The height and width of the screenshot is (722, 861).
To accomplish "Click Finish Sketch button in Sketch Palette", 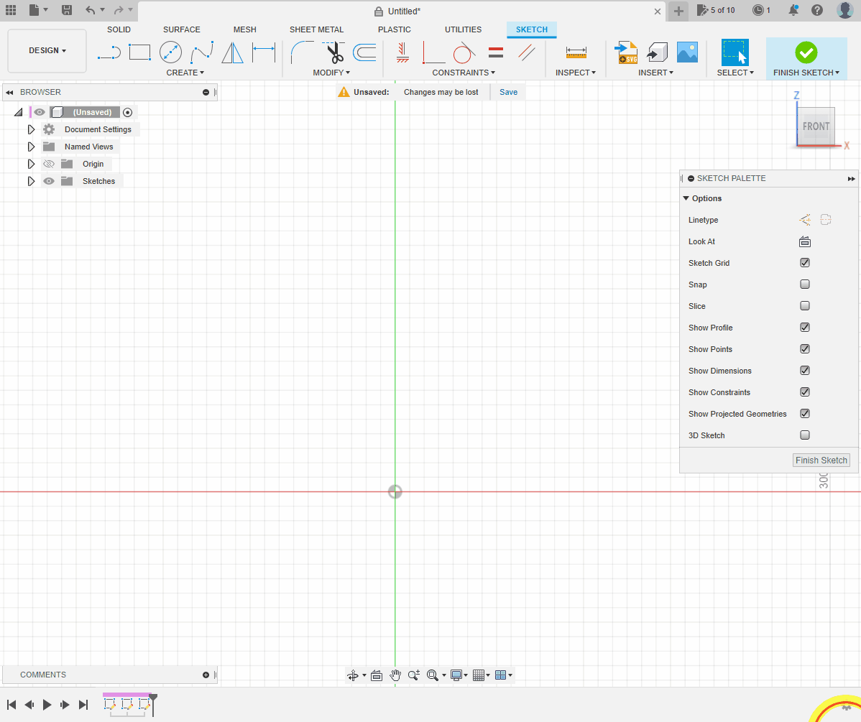I will coord(821,460).
